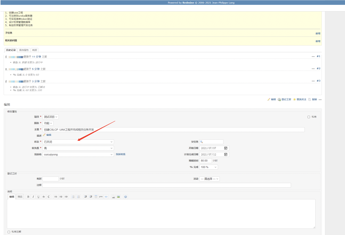Viewport: 345px width, 235px height.
Task: Insert inline code with C button
Action: [x=49, y=197]
